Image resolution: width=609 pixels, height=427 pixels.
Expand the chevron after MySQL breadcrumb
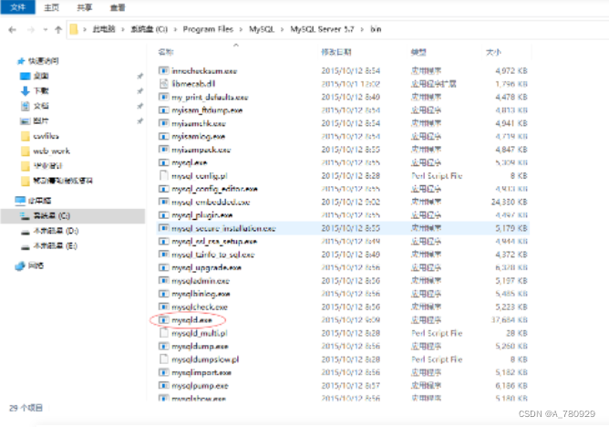(282, 29)
